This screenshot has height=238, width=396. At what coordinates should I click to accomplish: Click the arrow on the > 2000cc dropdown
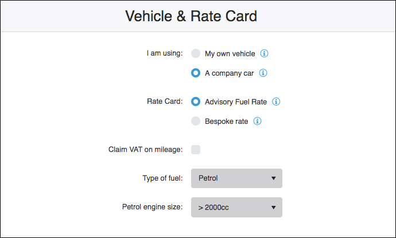[274, 208]
